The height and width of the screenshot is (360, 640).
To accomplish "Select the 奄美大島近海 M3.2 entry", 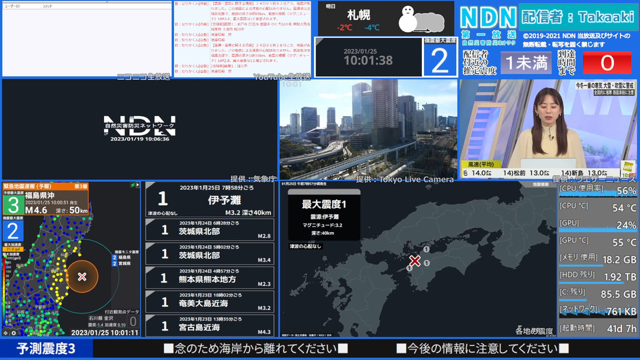I will 210,302.
